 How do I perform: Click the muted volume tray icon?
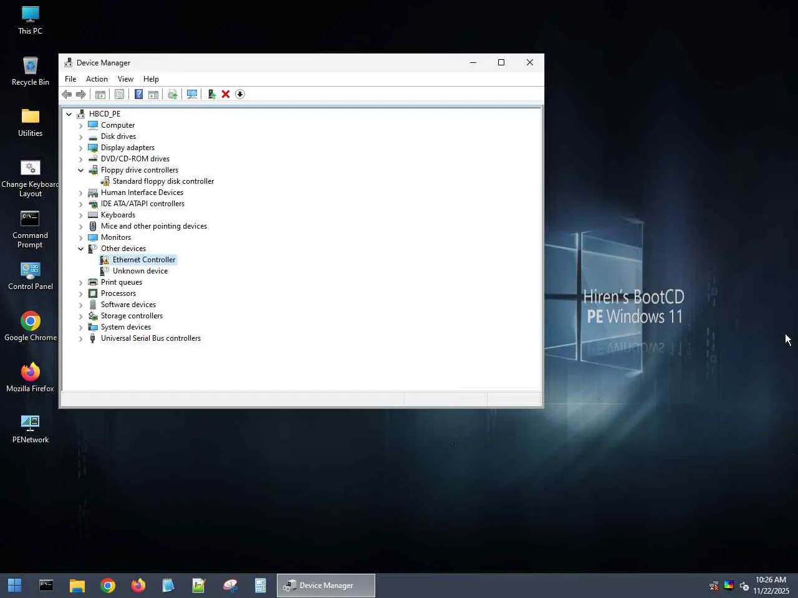coord(744,586)
